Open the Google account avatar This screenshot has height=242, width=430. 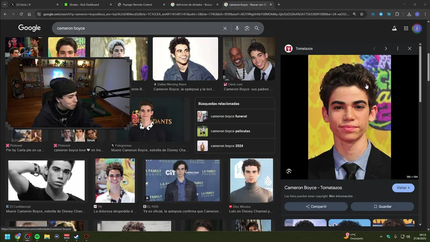tap(417, 29)
